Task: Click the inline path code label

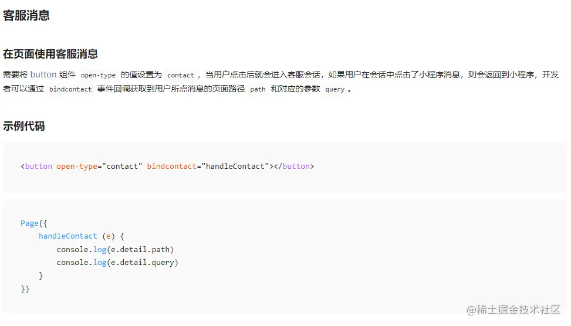Action: (258, 89)
